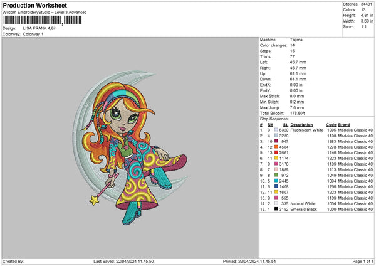Pick the Emerald Black swatch in stop 15
This screenshot has width=376, height=266.
(276, 209)
